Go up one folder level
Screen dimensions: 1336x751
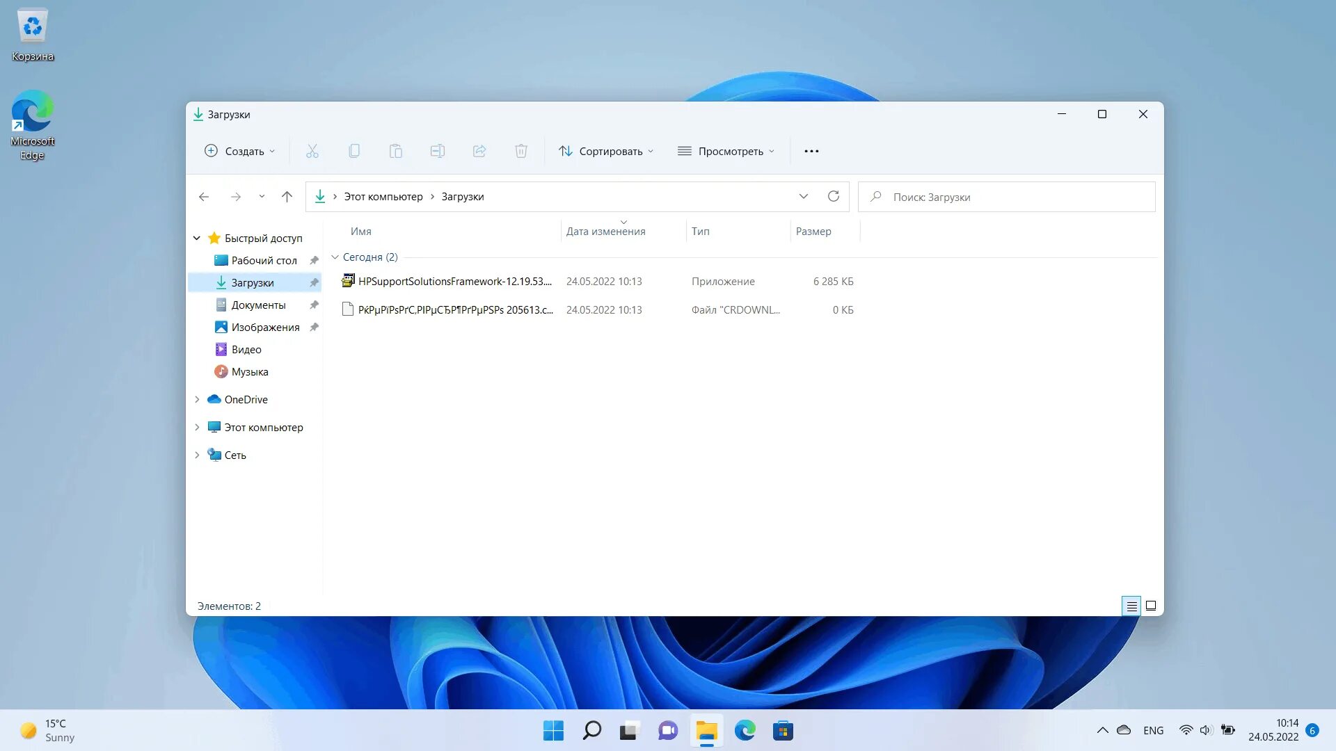pos(287,197)
